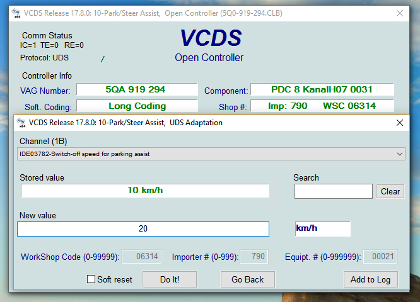420x302 pixels.
Task: Click the New value input field
Action: point(143,229)
